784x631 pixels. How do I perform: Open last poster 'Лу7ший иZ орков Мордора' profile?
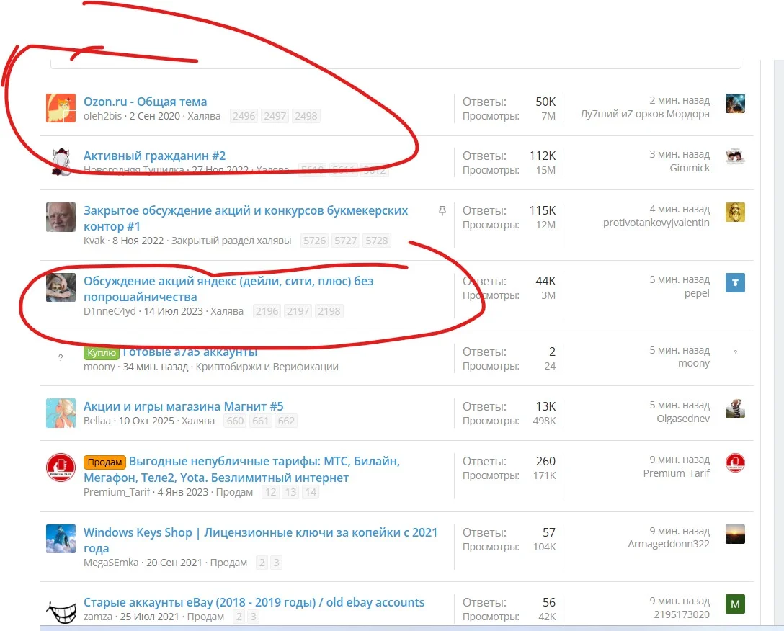pos(644,114)
